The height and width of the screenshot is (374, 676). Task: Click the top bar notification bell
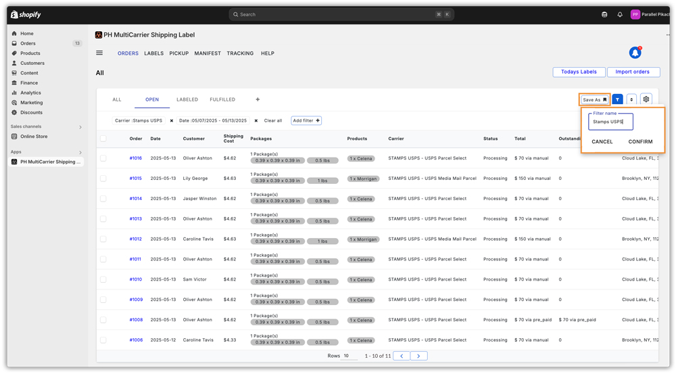619,15
